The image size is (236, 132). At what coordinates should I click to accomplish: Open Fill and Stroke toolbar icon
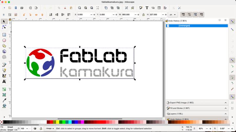coord(141,8)
